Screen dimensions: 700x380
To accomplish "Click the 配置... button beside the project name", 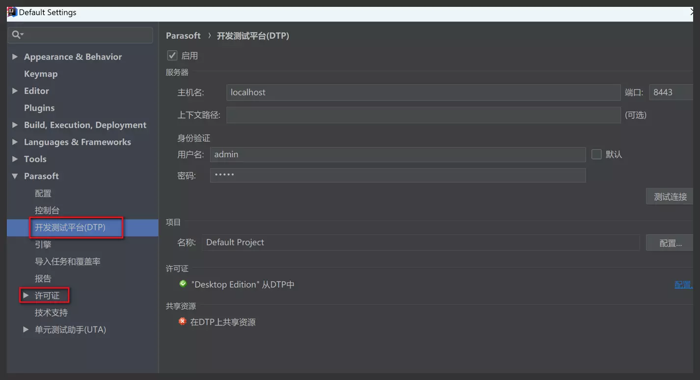I will click(x=670, y=243).
